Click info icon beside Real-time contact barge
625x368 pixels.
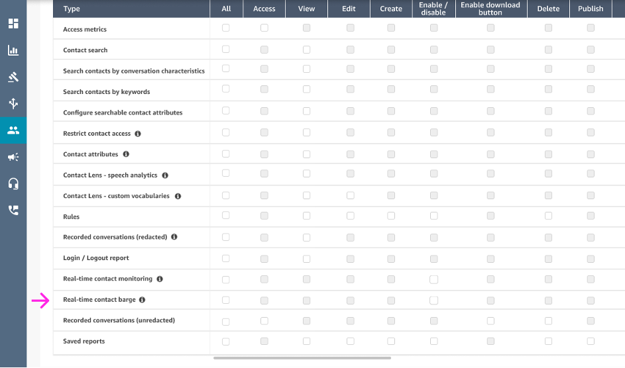(142, 300)
